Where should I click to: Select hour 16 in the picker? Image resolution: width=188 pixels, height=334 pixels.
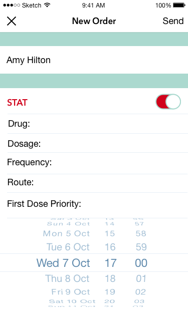point(110,247)
